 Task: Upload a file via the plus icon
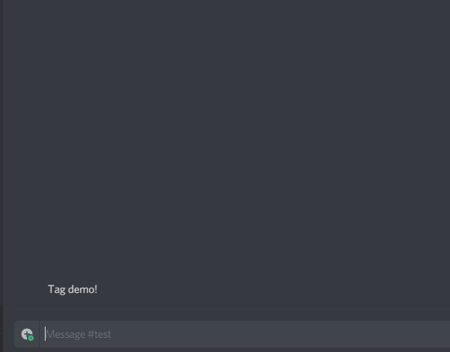pyautogui.click(x=27, y=334)
